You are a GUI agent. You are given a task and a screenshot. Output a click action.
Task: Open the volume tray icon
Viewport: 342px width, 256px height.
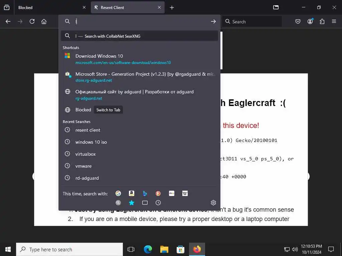[295, 249]
